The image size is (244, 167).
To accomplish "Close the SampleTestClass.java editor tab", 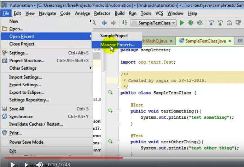I will (230, 41).
